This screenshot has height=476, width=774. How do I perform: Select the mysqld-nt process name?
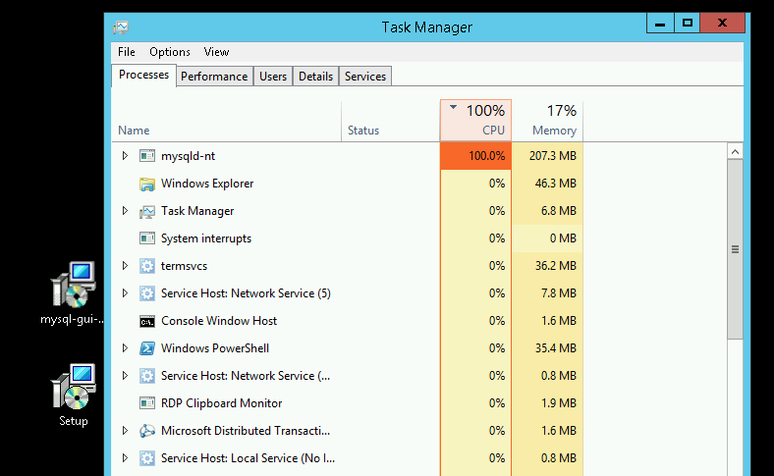pos(188,156)
